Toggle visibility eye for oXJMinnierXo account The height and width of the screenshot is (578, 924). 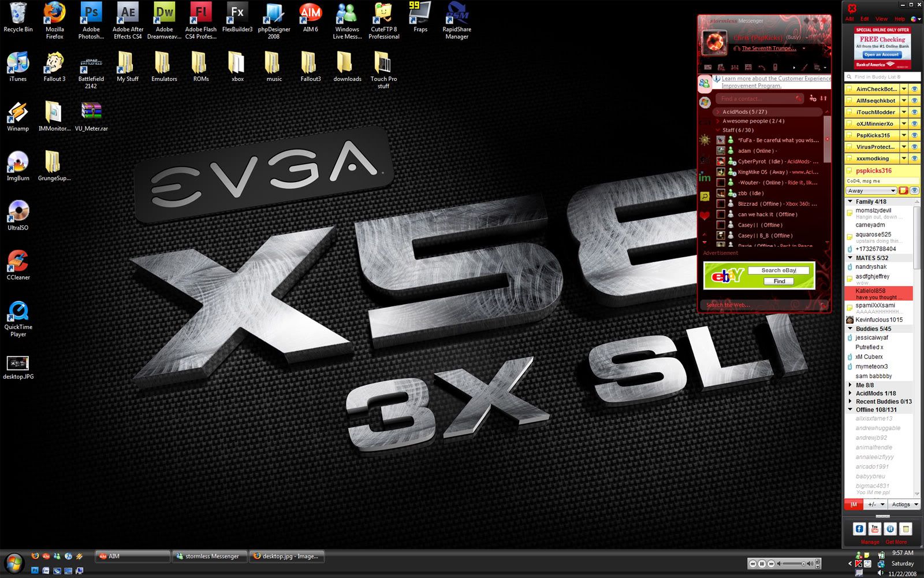[x=914, y=124]
